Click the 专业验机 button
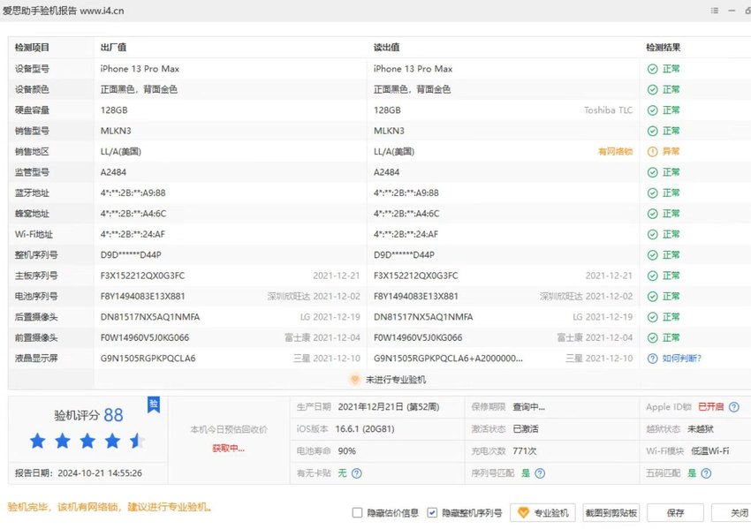 point(542,513)
